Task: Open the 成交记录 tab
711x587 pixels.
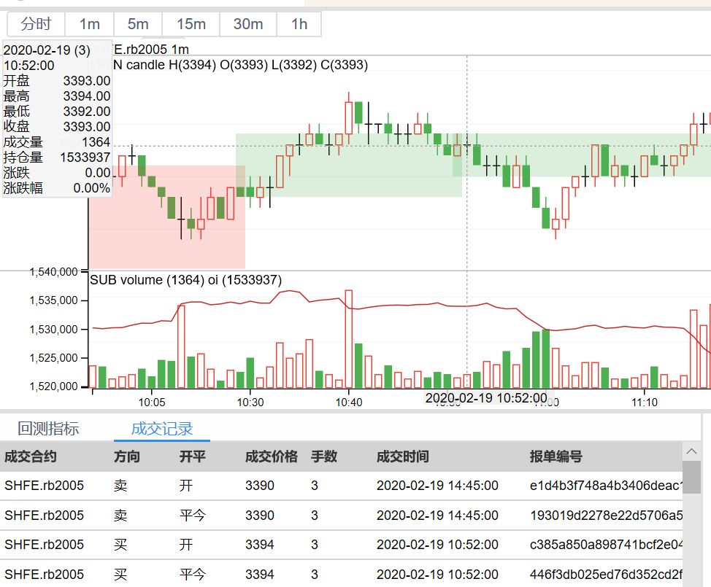Action: pos(162,429)
